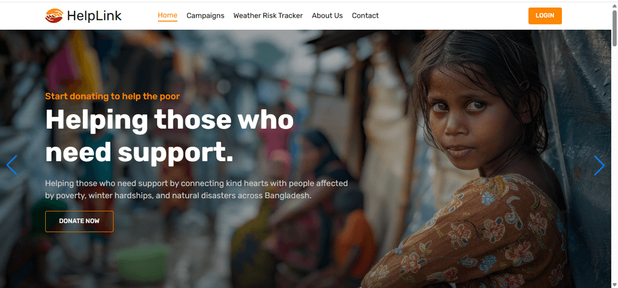Click the orange LOGIN button
618x288 pixels.
pyautogui.click(x=545, y=16)
